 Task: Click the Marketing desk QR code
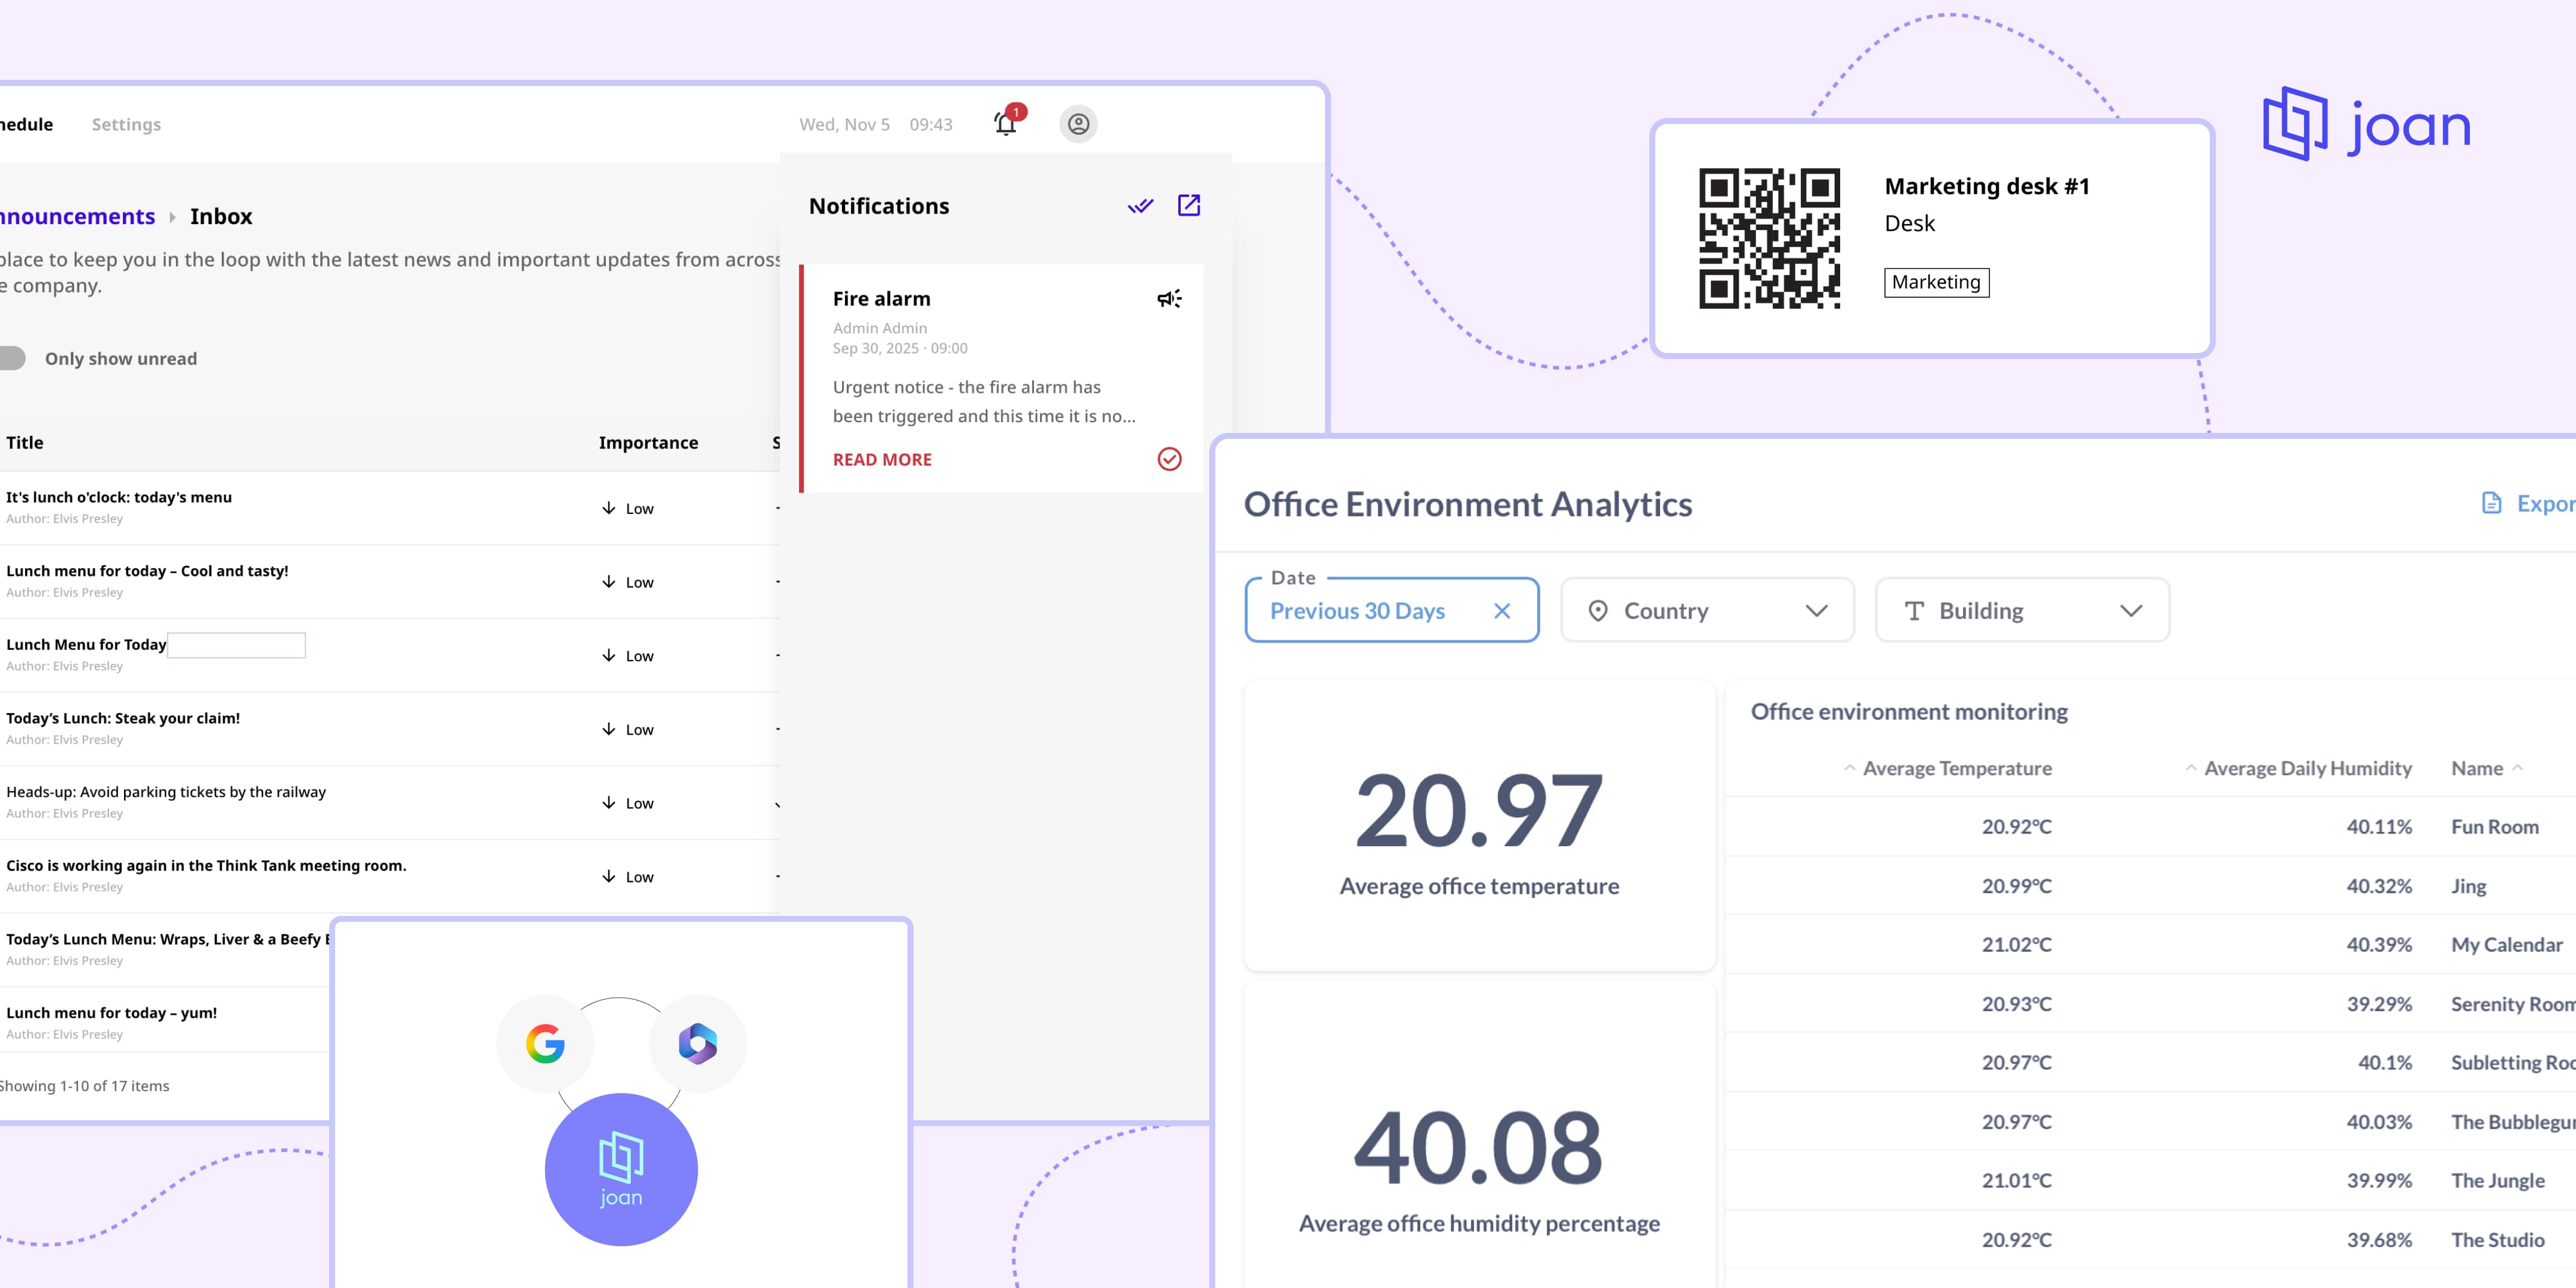(x=1769, y=238)
